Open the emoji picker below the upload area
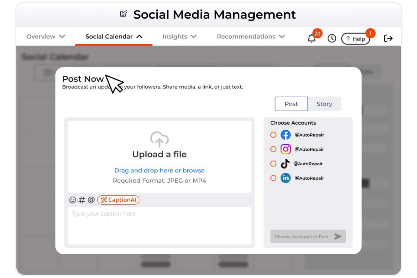417x278 pixels. point(72,200)
